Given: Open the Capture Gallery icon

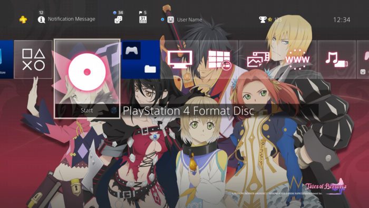Looking at the screenshot, I should tap(258, 60).
